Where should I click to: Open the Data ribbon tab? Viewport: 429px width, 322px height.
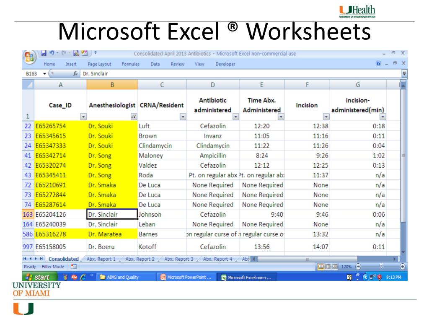click(x=155, y=64)
